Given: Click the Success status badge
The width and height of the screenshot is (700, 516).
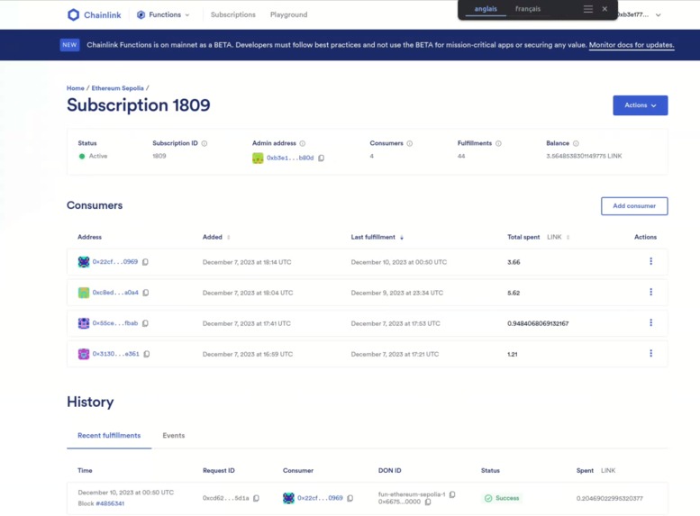Looking at the screenshot, I should tap(502, 498).
